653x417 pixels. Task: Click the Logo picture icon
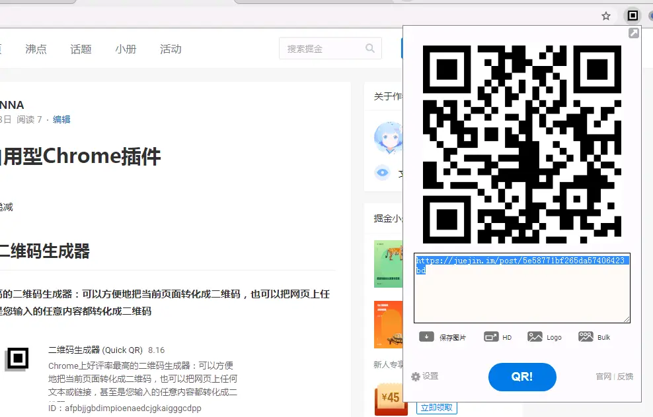[x=535, y=337]
